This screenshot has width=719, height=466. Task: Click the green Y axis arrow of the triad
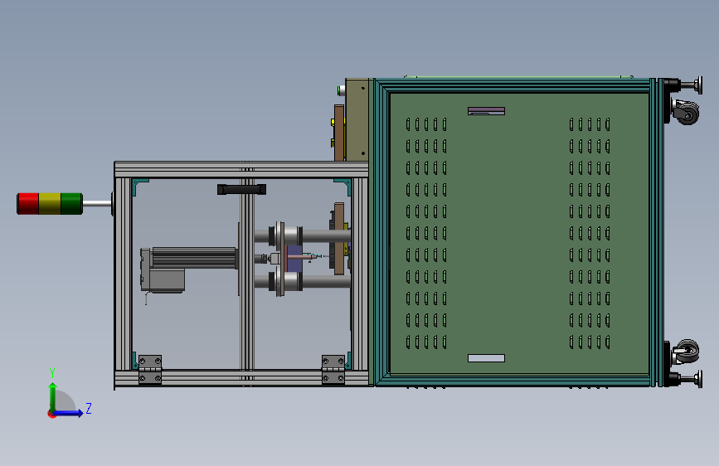coord(53,397)
